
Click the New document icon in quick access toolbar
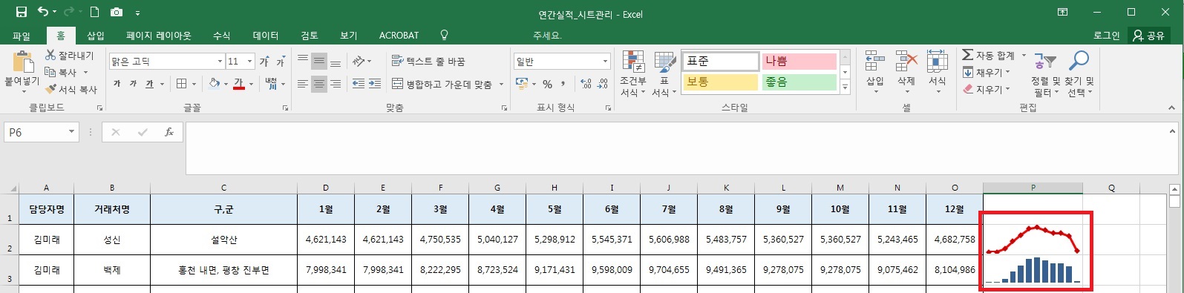(x=94, y=12)
